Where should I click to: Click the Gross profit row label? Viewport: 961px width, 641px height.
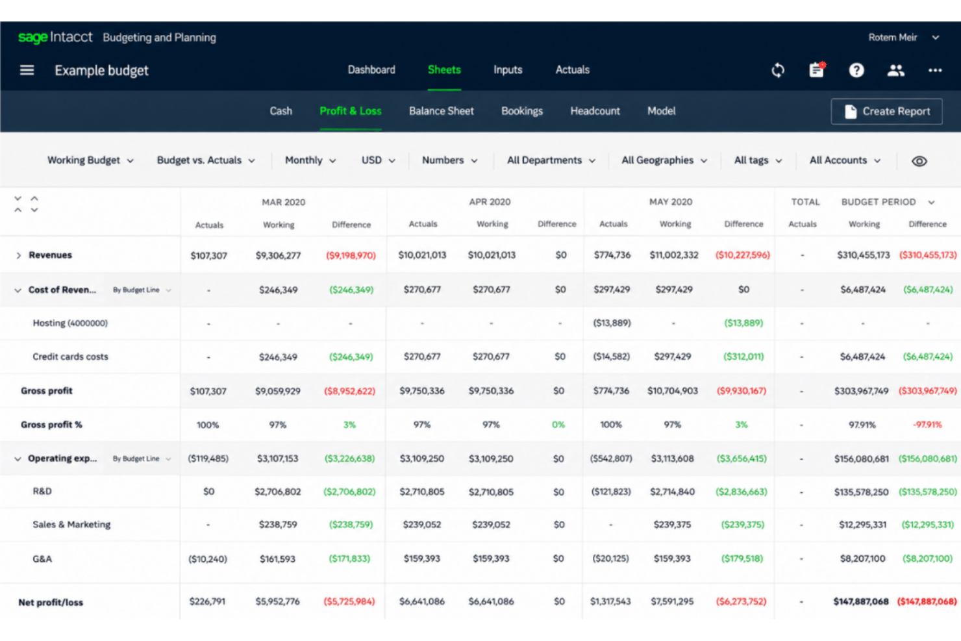coord(47,390)
